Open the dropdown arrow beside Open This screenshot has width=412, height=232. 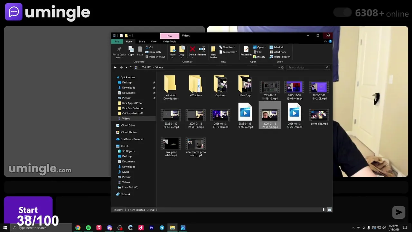point(265,47)
